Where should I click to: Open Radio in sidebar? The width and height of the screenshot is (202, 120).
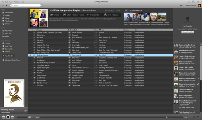tap(6, 36)
